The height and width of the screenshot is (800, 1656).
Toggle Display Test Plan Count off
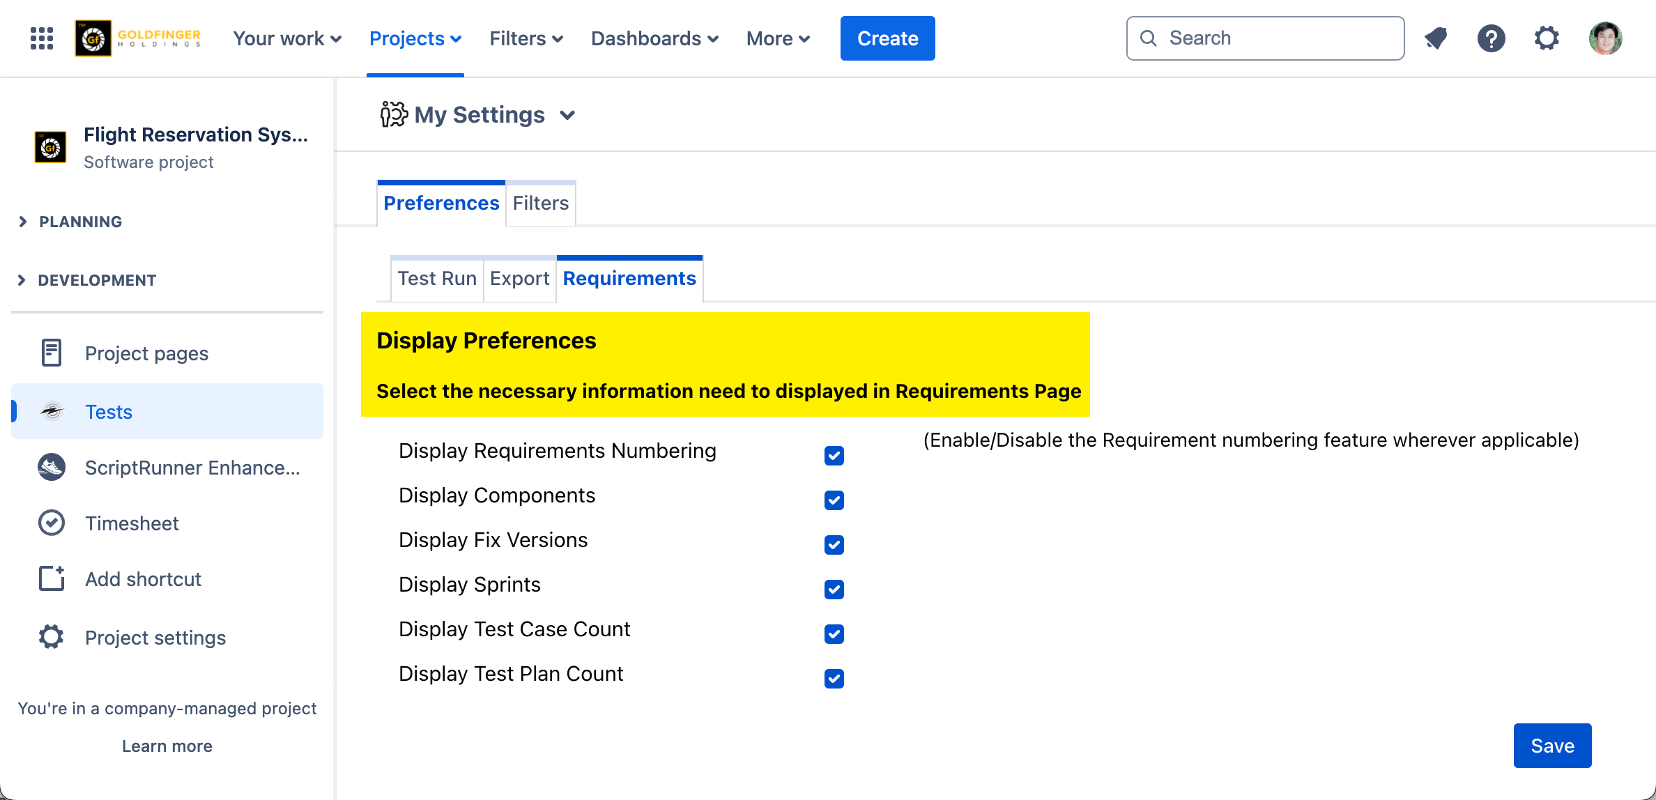834,678
